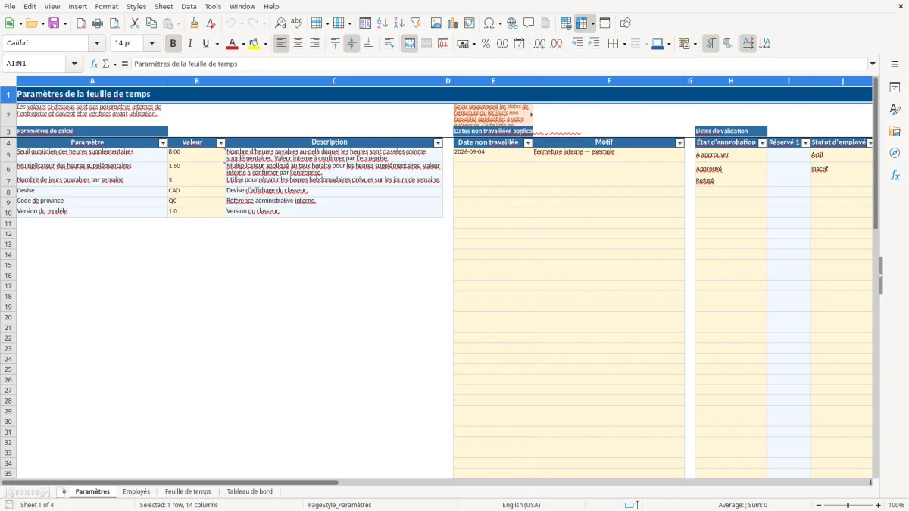Click the zoom in plus button
The image size is (909, 511).
click(x=879, y=505)
